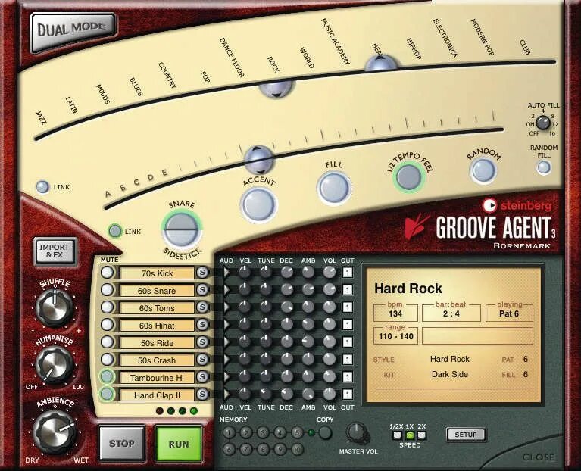Image resolution: width=581 pixels, height=471 pixels.
Task: Mute the 50s Ride slot
Action: click(x=108, y=342)
